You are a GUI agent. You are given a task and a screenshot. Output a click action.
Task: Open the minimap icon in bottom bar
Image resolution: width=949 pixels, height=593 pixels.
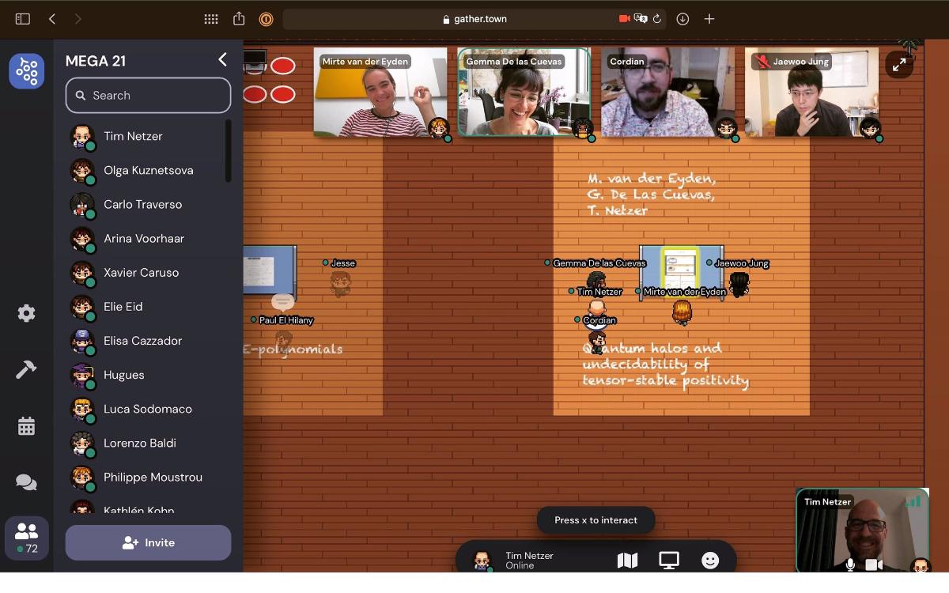pyautogui.click(x=627, y=561)
